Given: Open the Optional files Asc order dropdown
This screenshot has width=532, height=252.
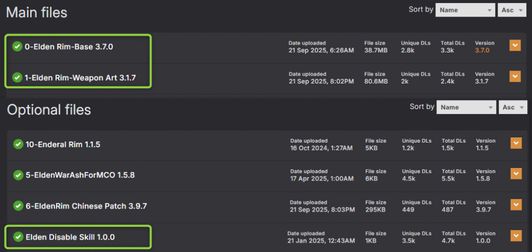Looking at the screenshot, I should click(513, 107).
